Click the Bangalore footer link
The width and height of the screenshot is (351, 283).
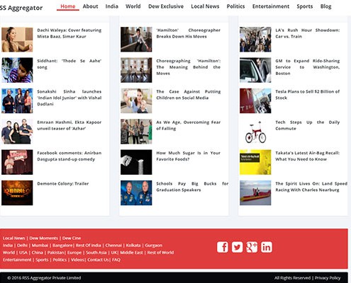(62, 246)
